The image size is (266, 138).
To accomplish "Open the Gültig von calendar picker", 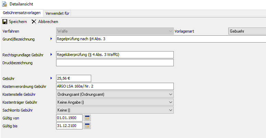I will click(87, 118).
